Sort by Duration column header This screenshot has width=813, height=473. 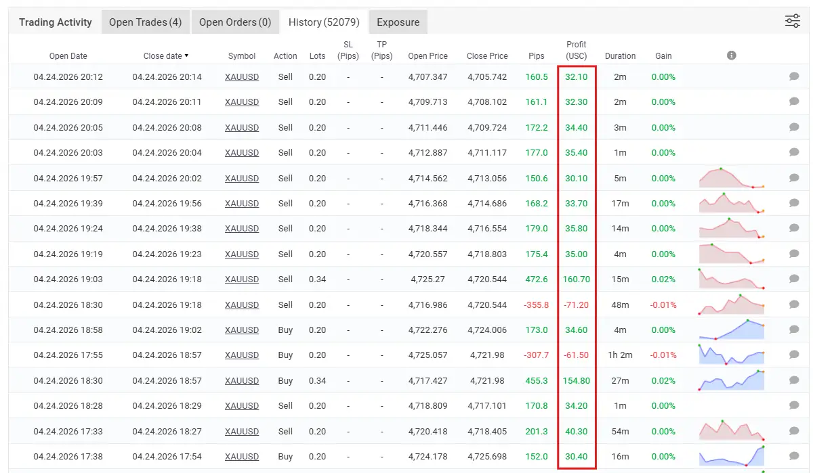pos(620,56)
